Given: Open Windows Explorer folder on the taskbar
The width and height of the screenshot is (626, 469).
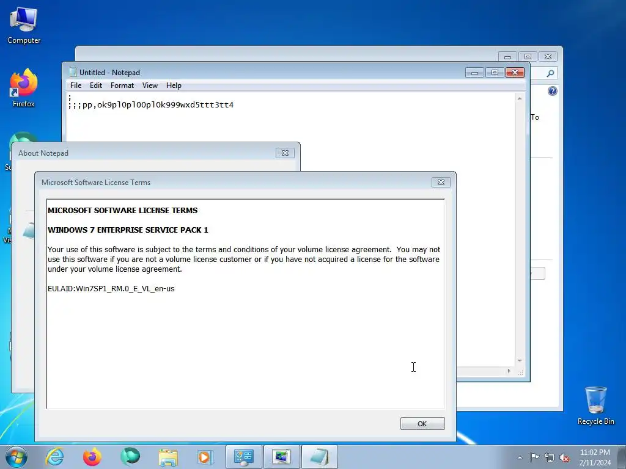Looking at the screenshot, I should coord(168,457).
